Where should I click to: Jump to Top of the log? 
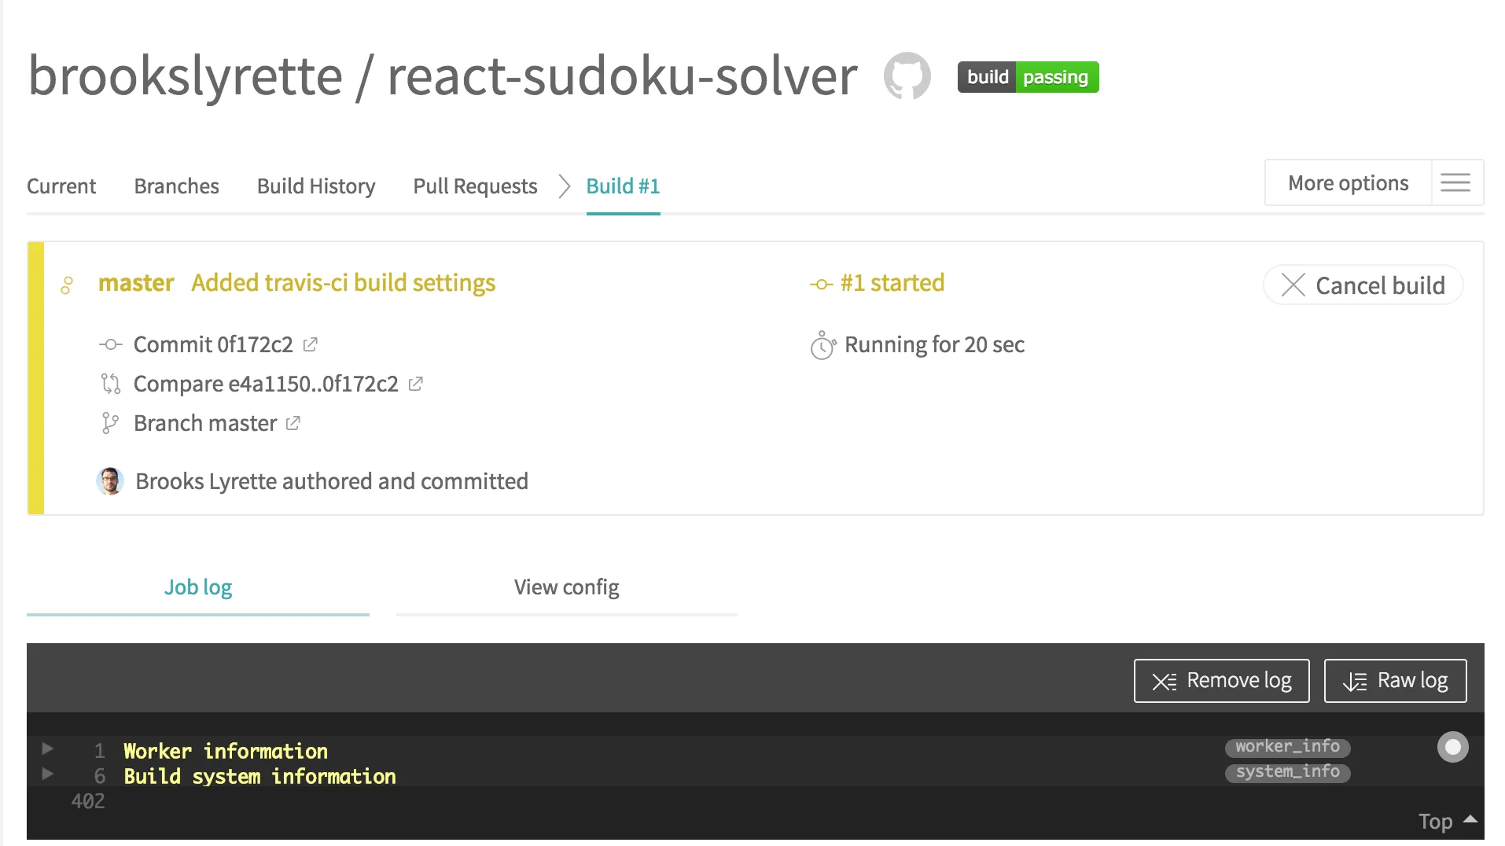point(1446,822)
